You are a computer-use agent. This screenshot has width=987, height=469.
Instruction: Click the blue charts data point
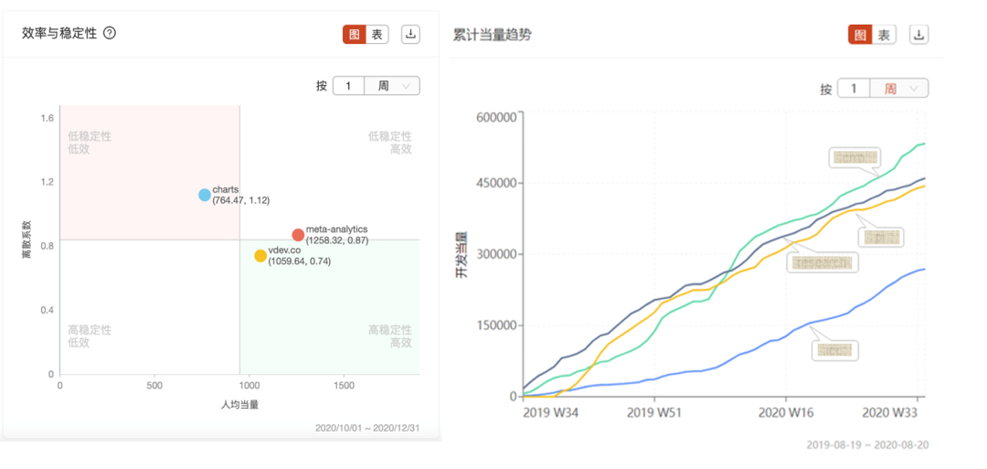point(205,195)
